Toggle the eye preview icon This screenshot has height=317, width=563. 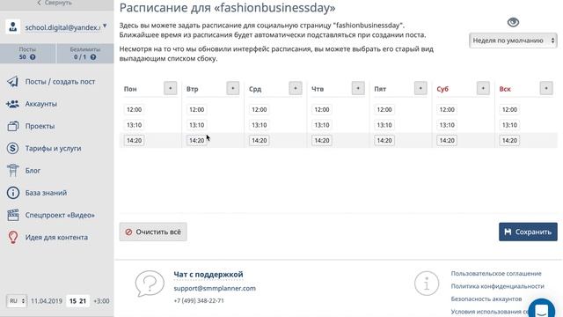coord(513,22)
